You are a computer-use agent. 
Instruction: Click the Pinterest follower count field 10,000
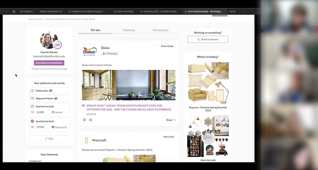pyautogui.click(x=42, y=127)
